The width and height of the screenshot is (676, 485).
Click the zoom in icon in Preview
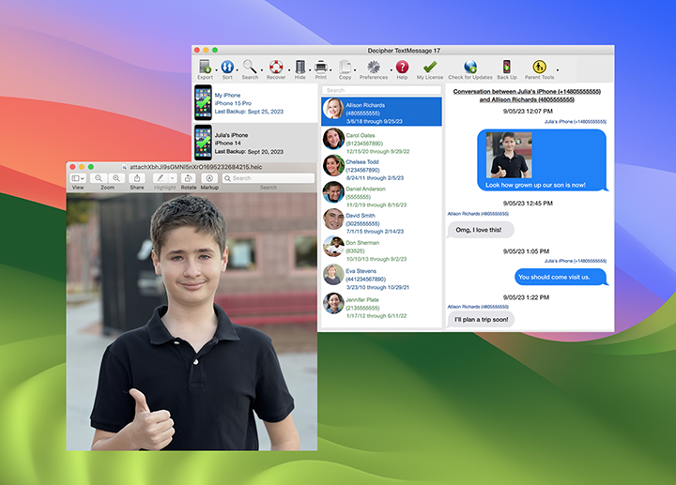pyautogui.click(x=116, y=178)
